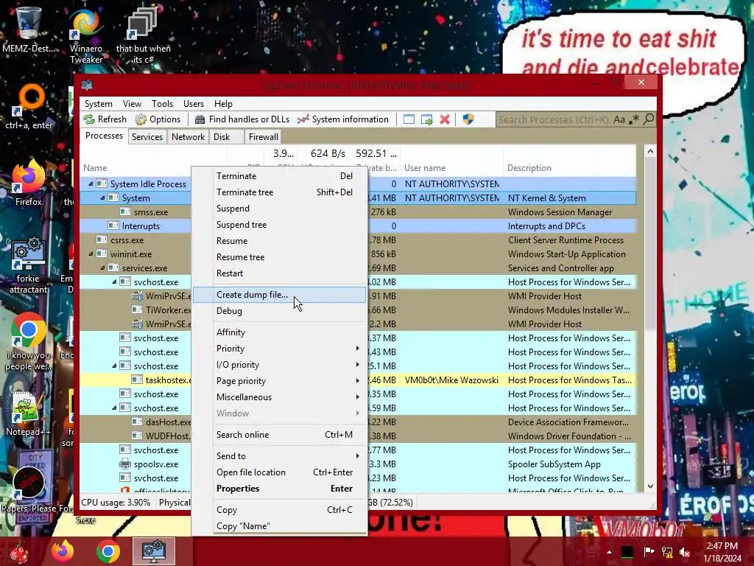This screenshot has height=566, width=754.
Task: Click the taskbar clock showing 2:47 PM
Action: 722,552
